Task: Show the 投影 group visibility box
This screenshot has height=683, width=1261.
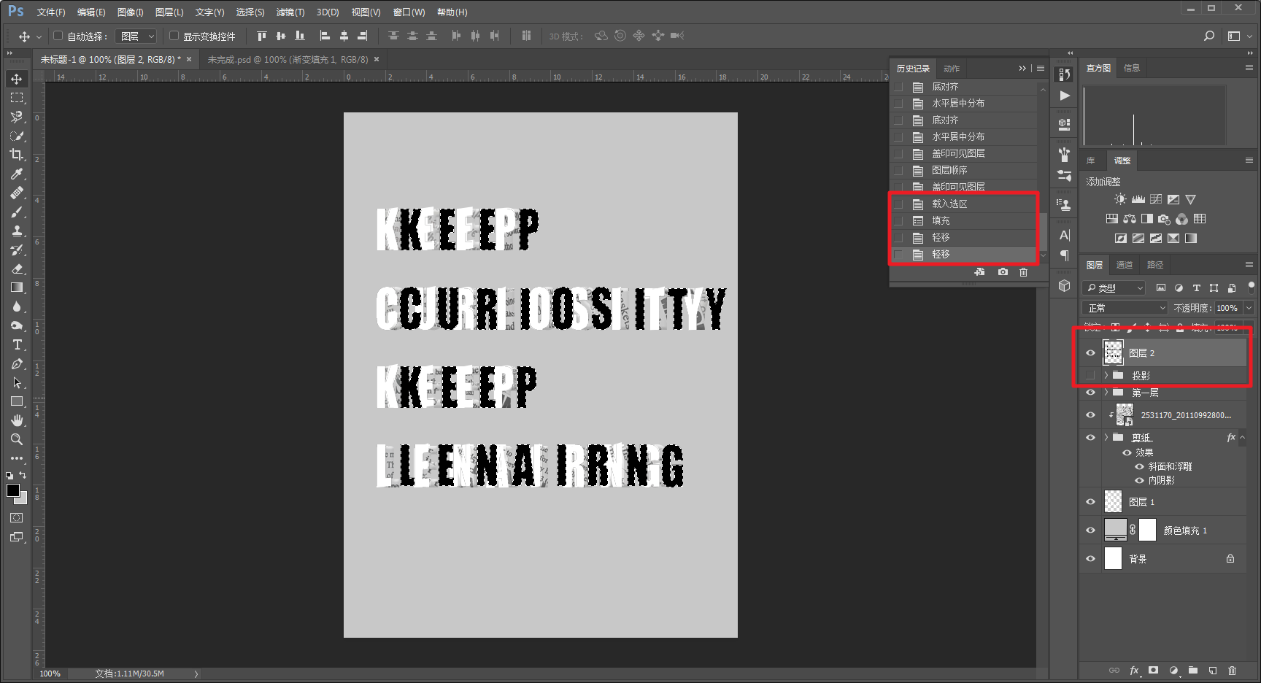Action: point(1091,375)
